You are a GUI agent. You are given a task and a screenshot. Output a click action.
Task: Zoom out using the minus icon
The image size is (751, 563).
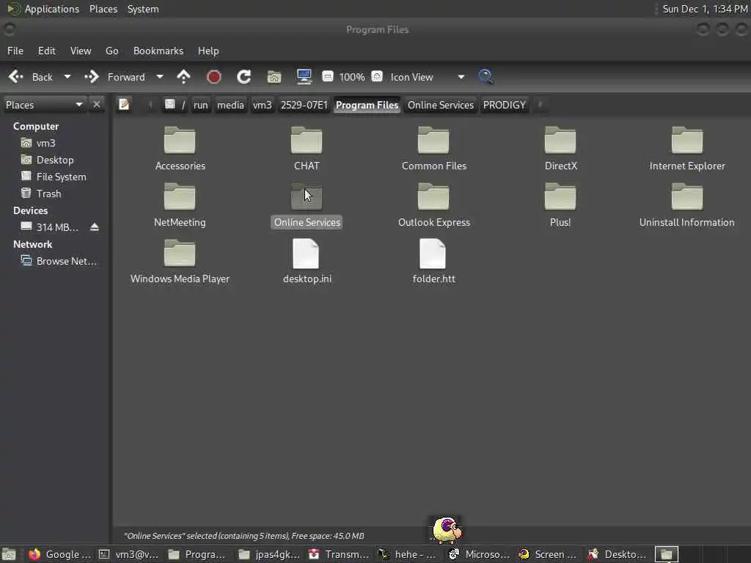point(328,76)
